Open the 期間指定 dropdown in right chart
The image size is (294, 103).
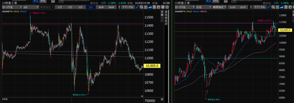219,7
